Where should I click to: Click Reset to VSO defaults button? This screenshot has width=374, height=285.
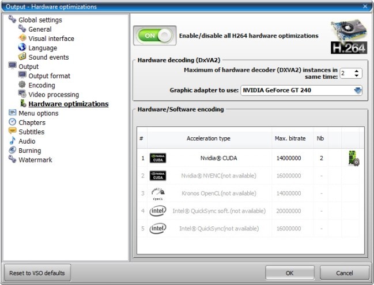[x=37, y=272]
